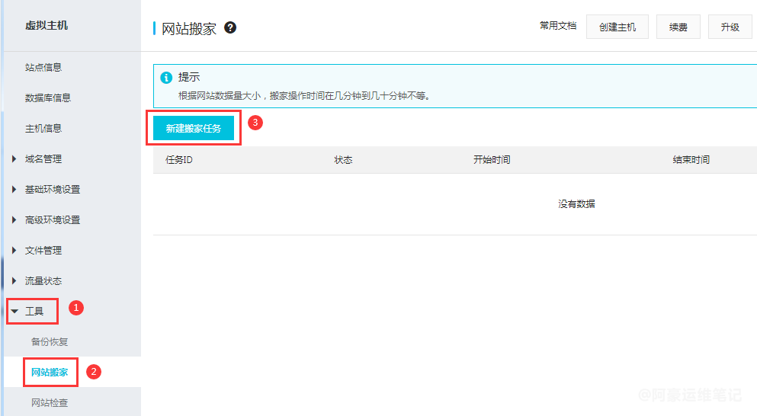
Task: Go to 主机信息 in sidebar
Action: pos(43,128)
